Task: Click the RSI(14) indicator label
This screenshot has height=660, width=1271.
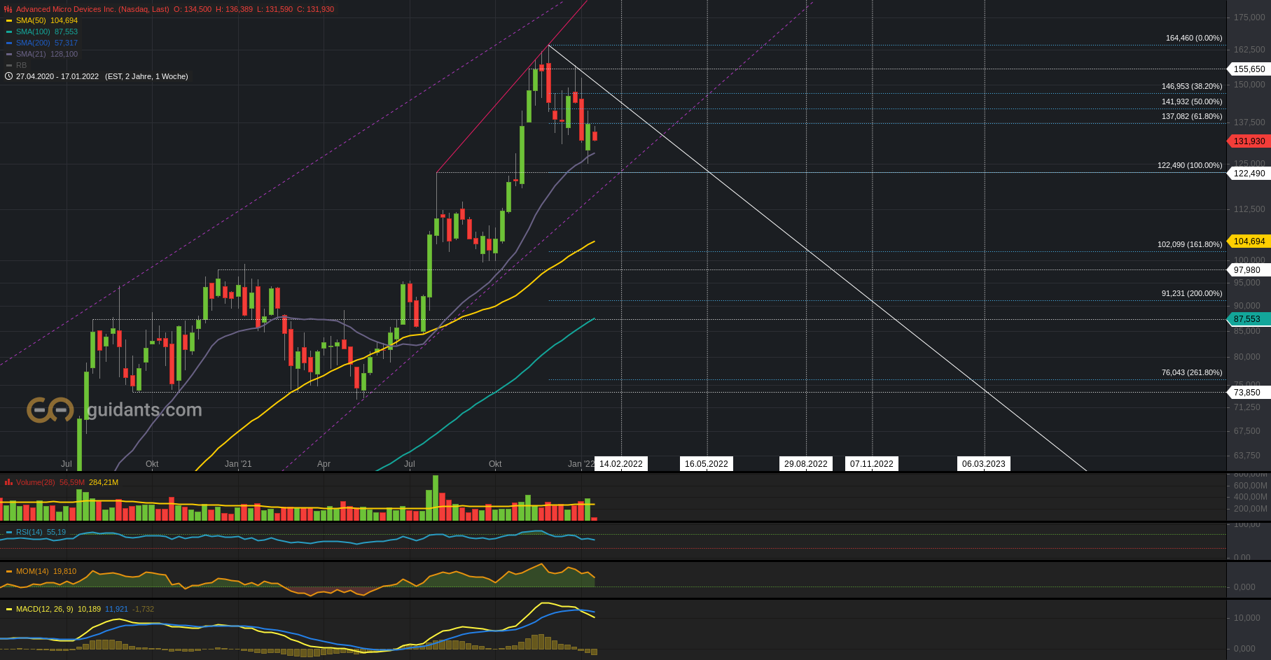Action: click(x=29, y=532)
